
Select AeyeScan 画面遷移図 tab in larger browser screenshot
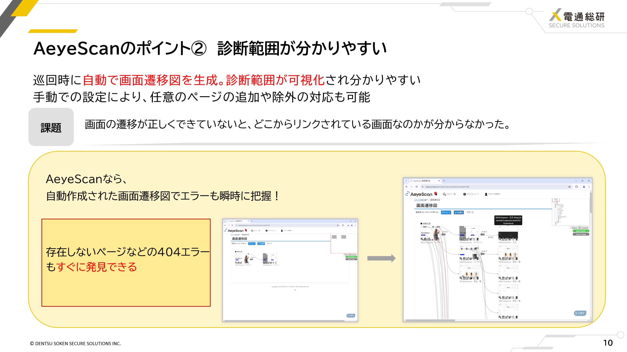425,181
